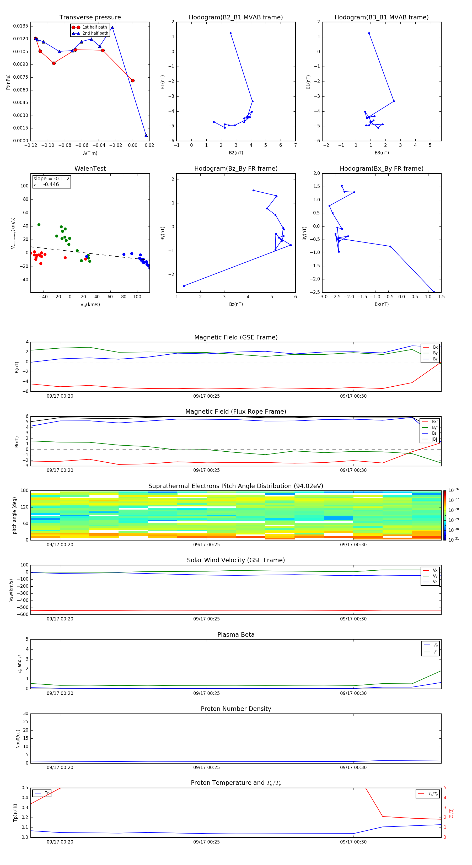Click the highest blue triangle in Transverse pressure
472x865 pixels.
(112, 28)
